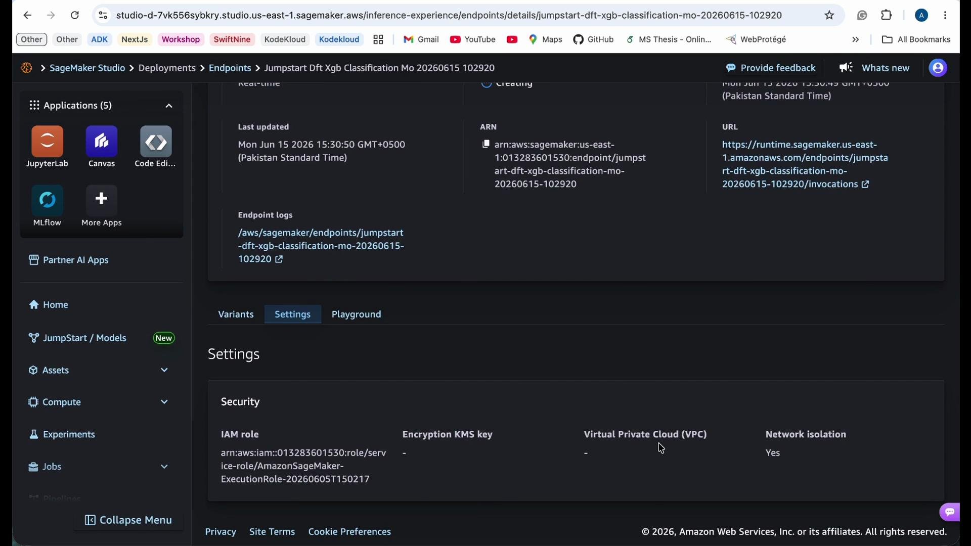
Task: Open the tab groups grid icon
Action: [378, 39]
